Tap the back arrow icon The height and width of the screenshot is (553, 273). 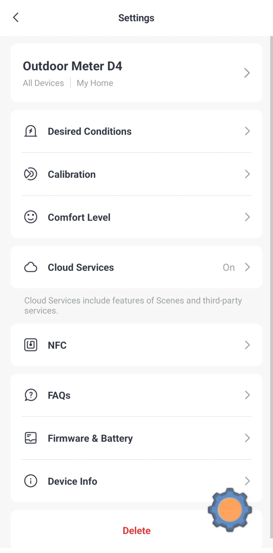tap(15, 17)
